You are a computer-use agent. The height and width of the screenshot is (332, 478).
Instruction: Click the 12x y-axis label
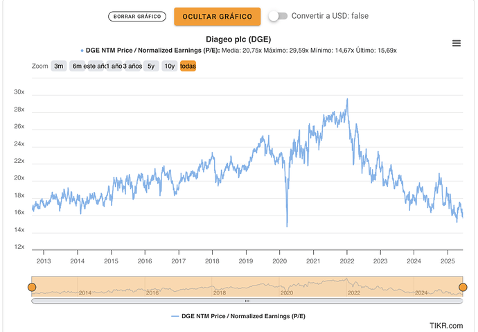click(19, 247)
